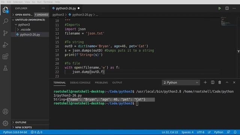
Task: Click line number 17 in the gutter
Action: [x=57, y=51]
